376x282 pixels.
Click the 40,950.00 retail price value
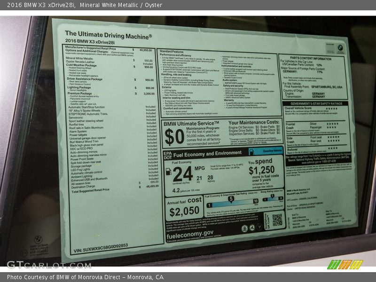(146, 50)
